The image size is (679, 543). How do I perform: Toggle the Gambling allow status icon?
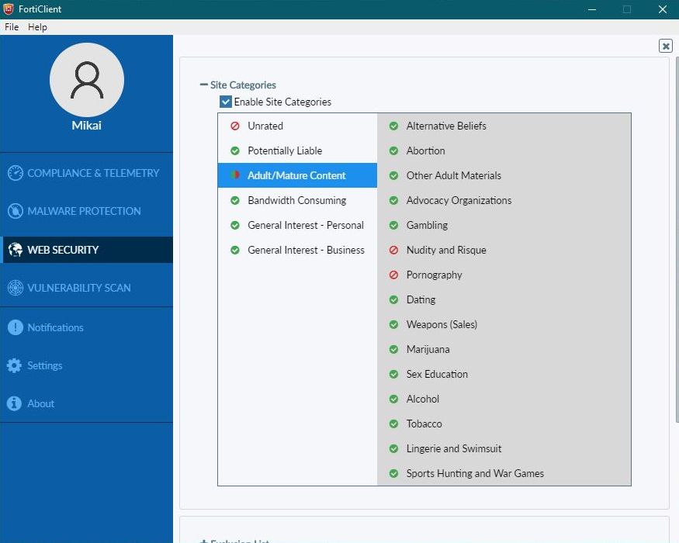click(x=393, y=225)
